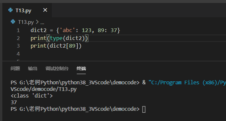
Task: Click the terminal prompt cursor box
Action: click(144, 109)
